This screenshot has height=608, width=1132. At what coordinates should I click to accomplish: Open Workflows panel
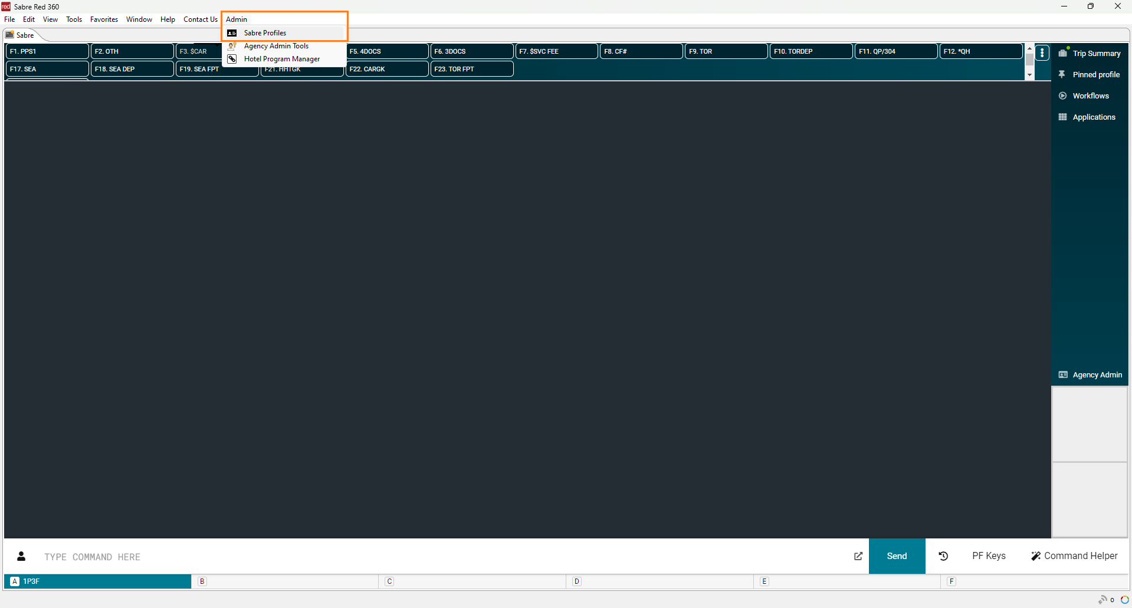tap(1090, 96)
